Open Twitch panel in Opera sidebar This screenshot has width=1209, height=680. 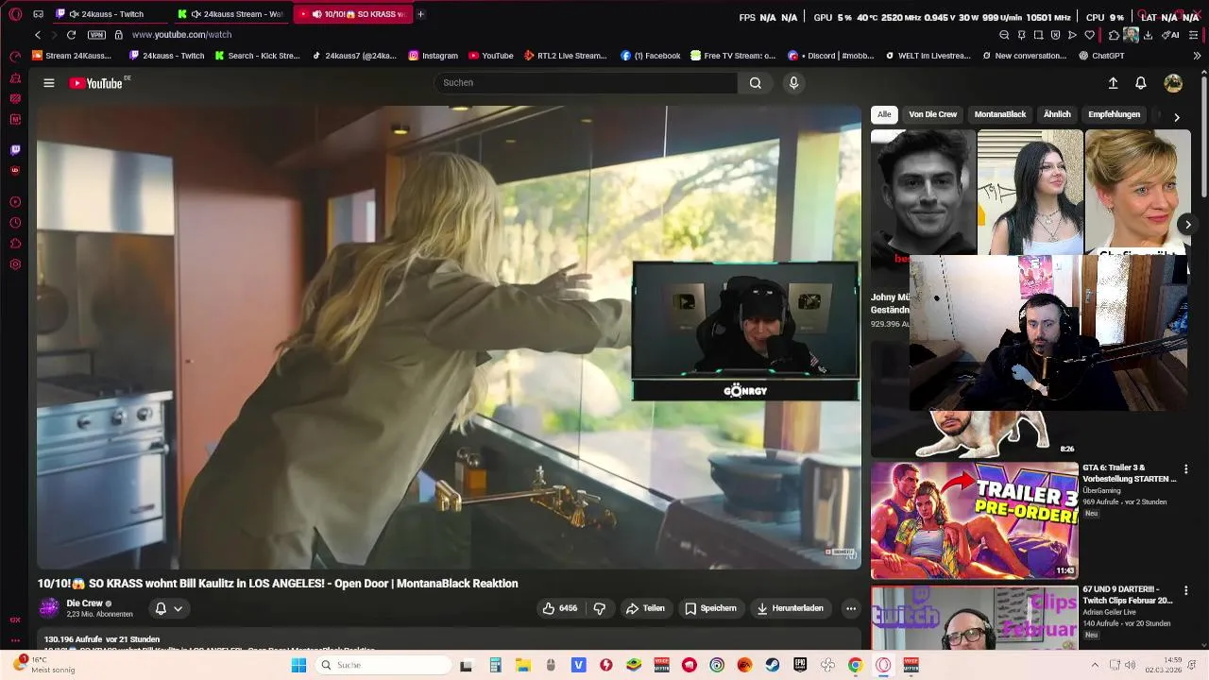point(15,150)
